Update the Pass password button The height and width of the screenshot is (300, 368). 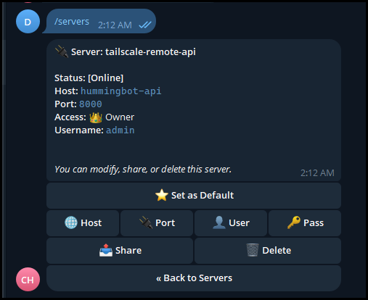(305, 223)
